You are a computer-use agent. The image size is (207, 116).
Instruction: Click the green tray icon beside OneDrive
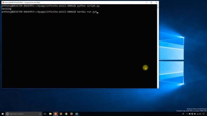click(x=192, y=114)
